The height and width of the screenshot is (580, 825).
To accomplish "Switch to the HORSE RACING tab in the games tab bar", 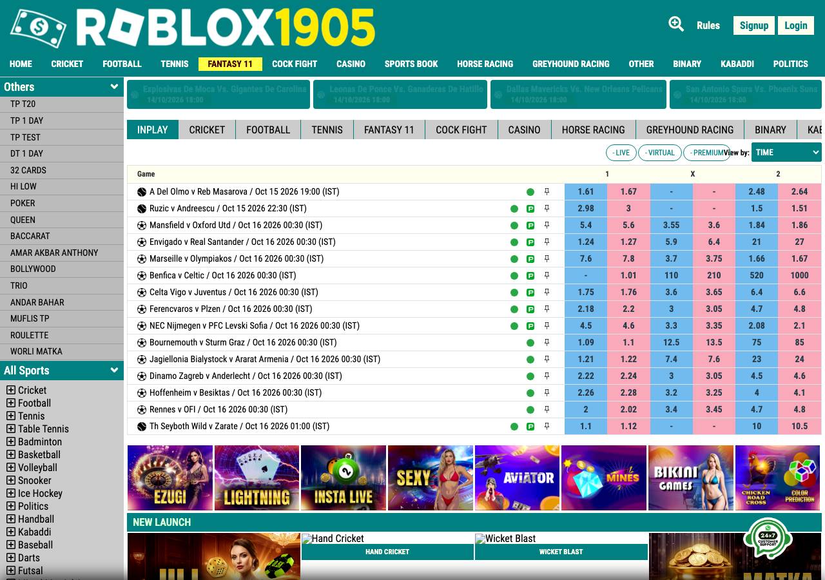I will point(593,130).
